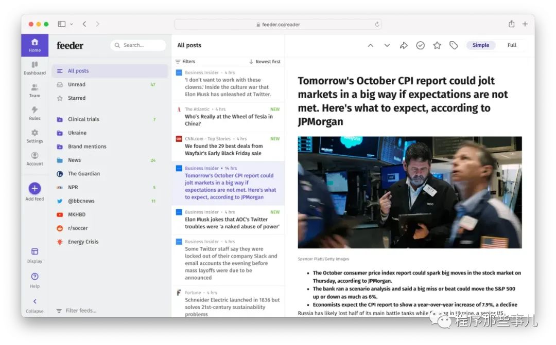Open the Filters options

pyautogui.click(x=185, y=61)
